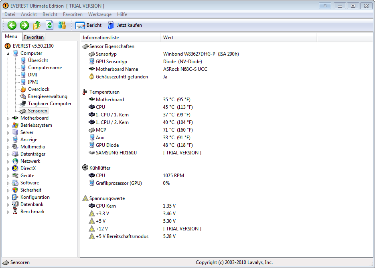
Task: Click the Wert column header
Action: click(x=239, y=38)
